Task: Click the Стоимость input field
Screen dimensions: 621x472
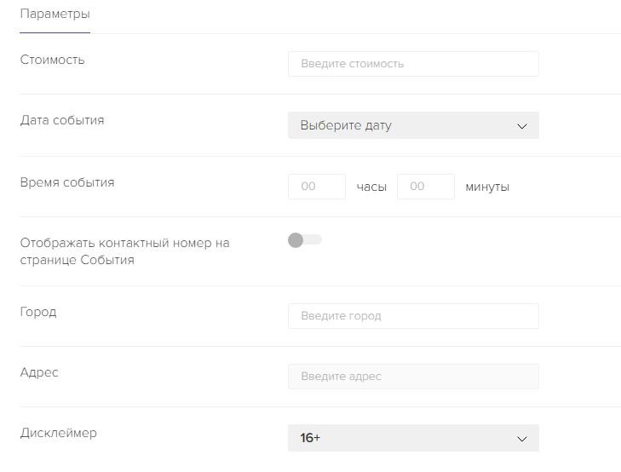Action: tap(413, 64)
